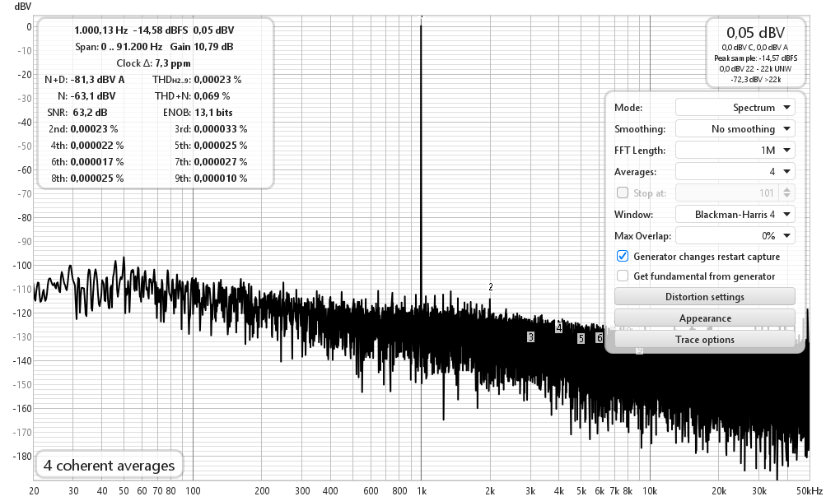Click the 3rd harmonic marker labeled 3

tap(530, 336)
